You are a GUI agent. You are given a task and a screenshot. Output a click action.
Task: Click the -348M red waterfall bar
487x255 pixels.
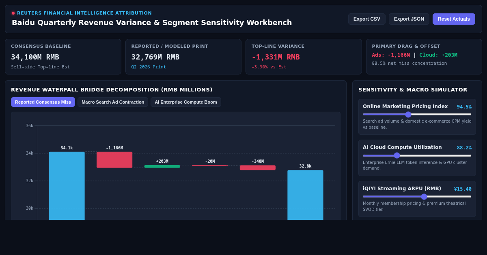pos(258,168)
